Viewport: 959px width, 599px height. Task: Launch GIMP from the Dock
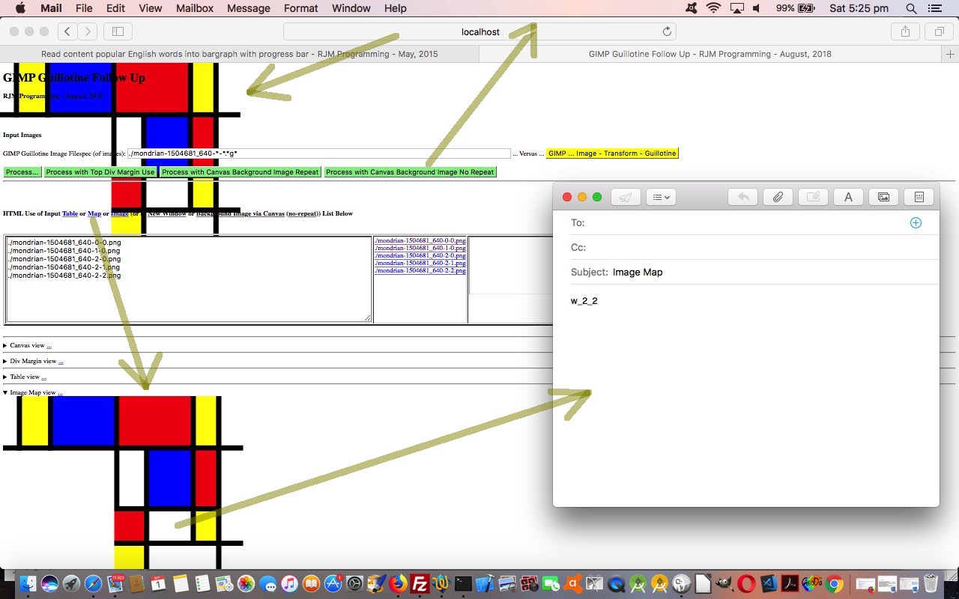[724, 583]
